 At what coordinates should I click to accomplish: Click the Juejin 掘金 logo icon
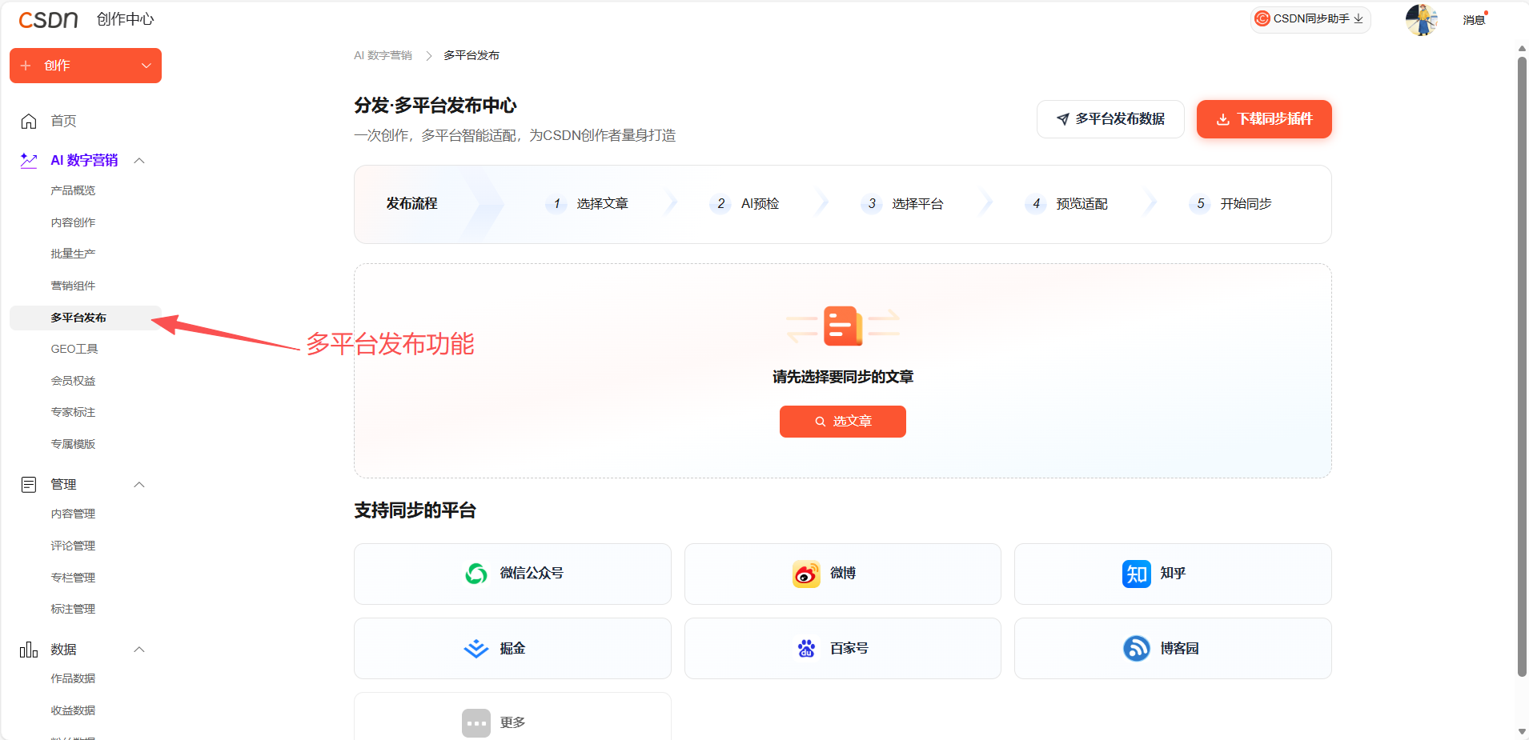click(x=476, y=649)
